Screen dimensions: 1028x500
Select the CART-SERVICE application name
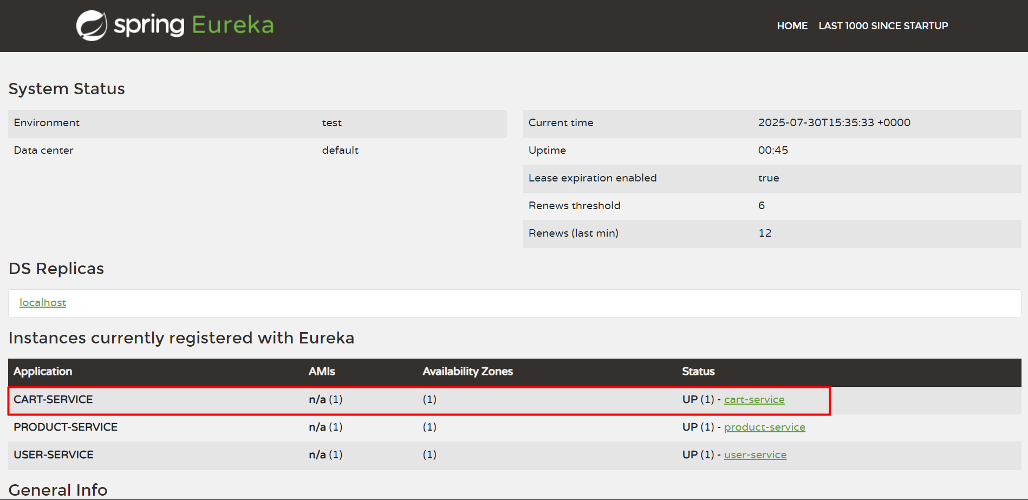pyautogui.click(x=53, y=400)
